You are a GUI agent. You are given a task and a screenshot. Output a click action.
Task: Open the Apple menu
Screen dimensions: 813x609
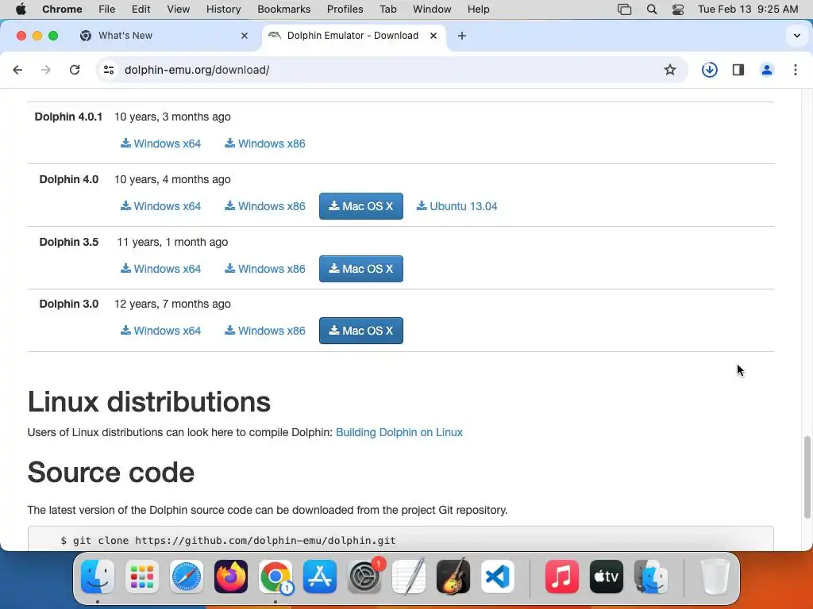click(21, 10)
